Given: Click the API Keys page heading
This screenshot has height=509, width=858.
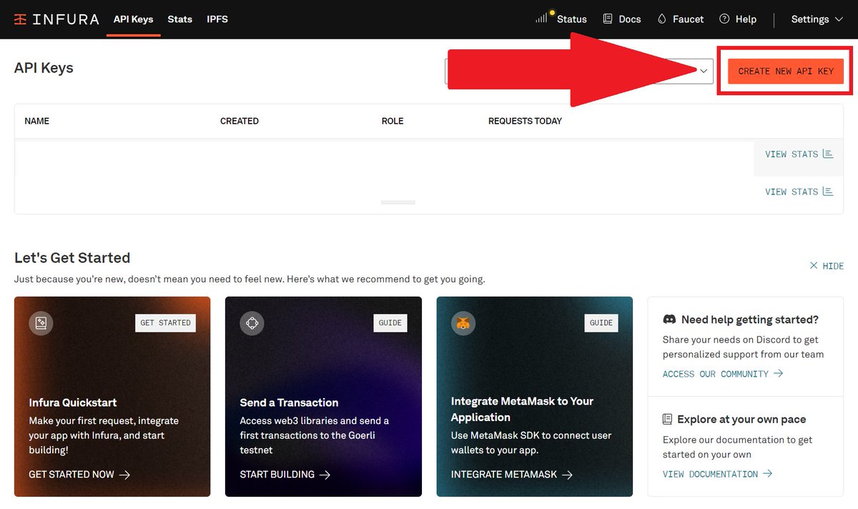Looking at the screenshot, I should 44,68.
